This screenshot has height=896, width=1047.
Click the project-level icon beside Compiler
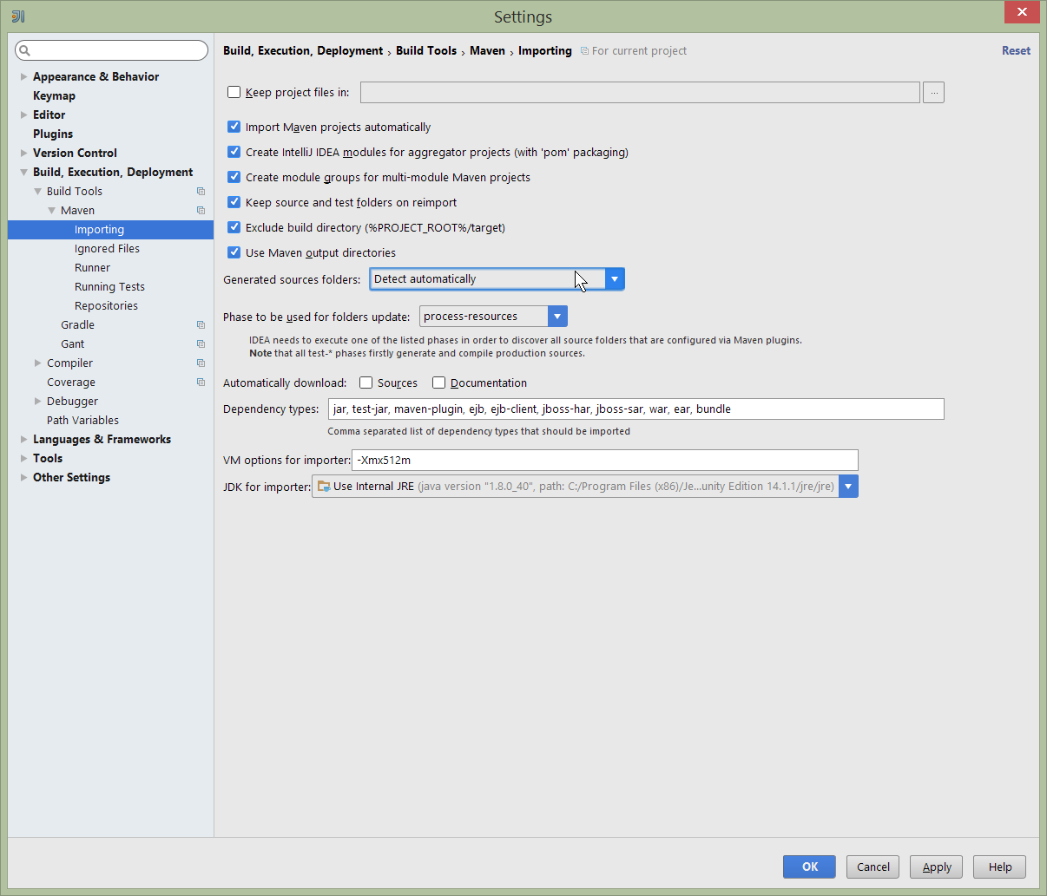click(x=201, y=363)
